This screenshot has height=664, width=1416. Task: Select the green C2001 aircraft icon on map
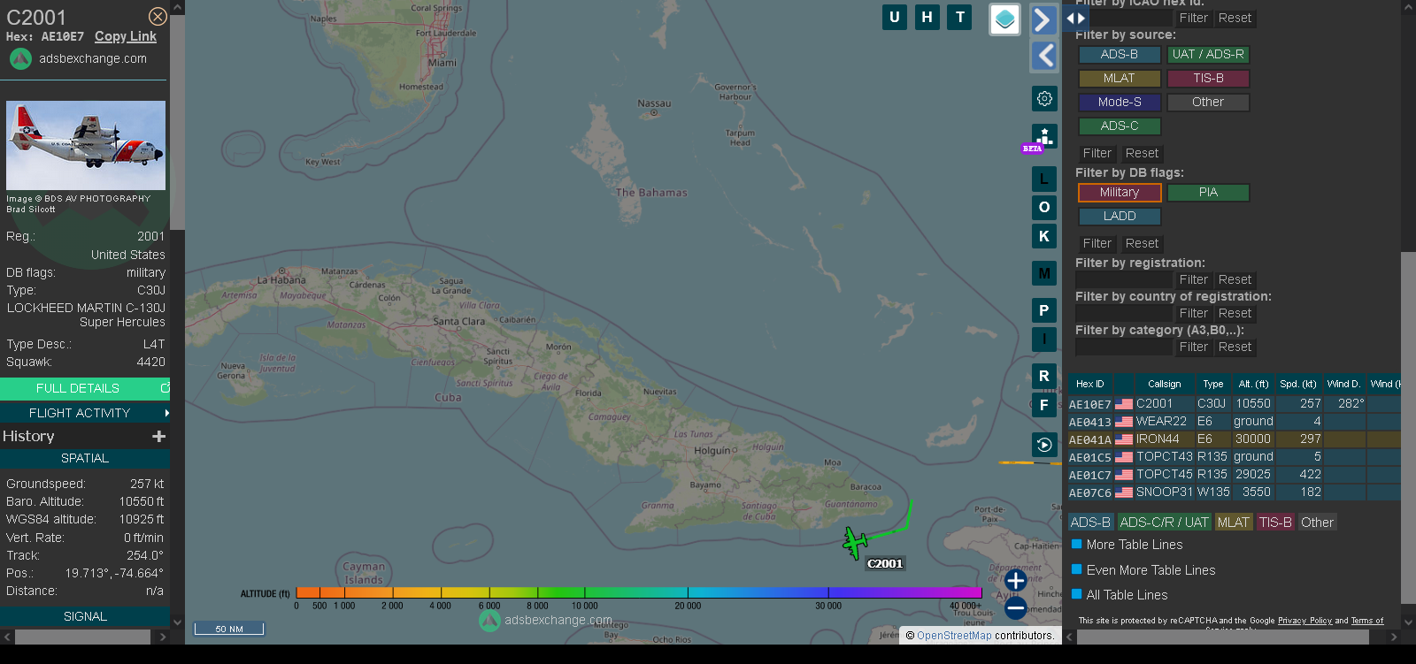[855, 542]
